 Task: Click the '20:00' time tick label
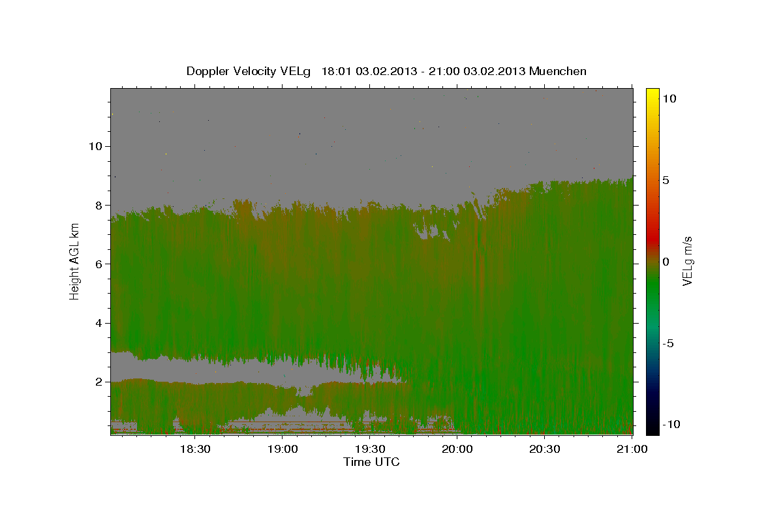tap(457, 449)
